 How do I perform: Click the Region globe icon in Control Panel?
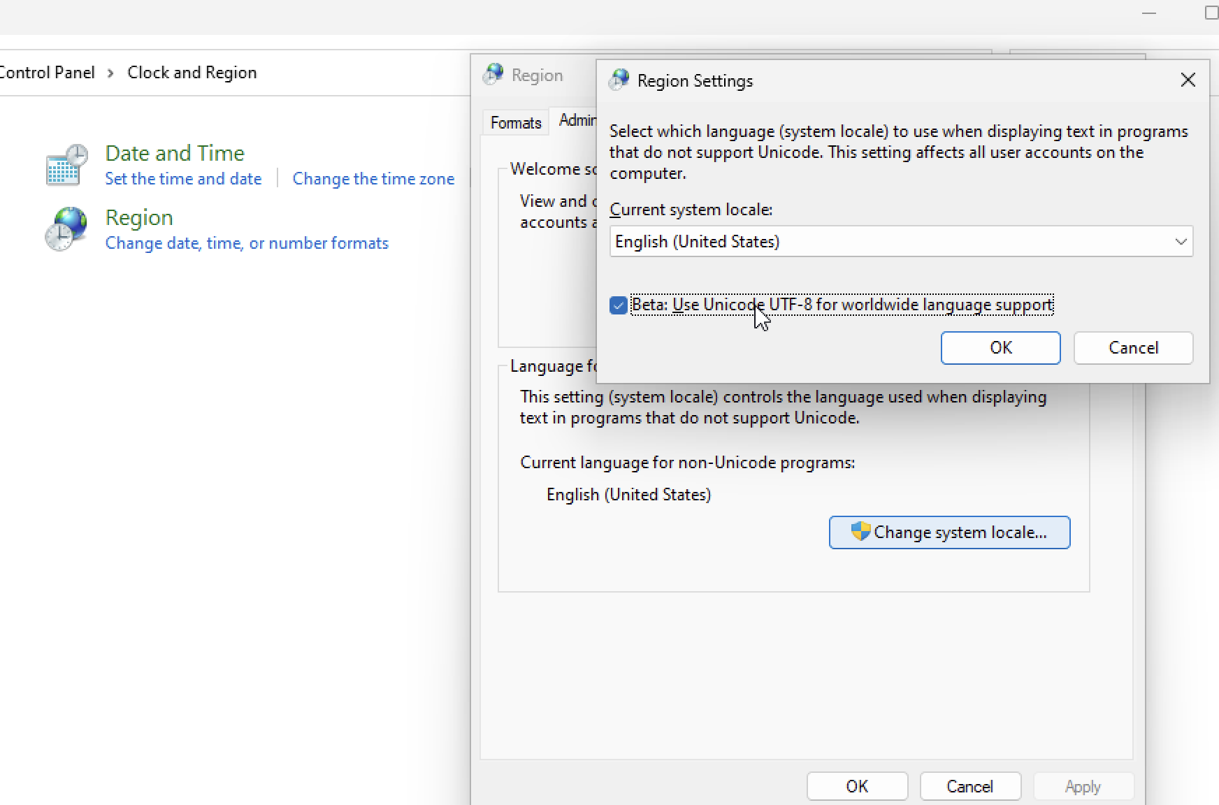tap(65, 229)
